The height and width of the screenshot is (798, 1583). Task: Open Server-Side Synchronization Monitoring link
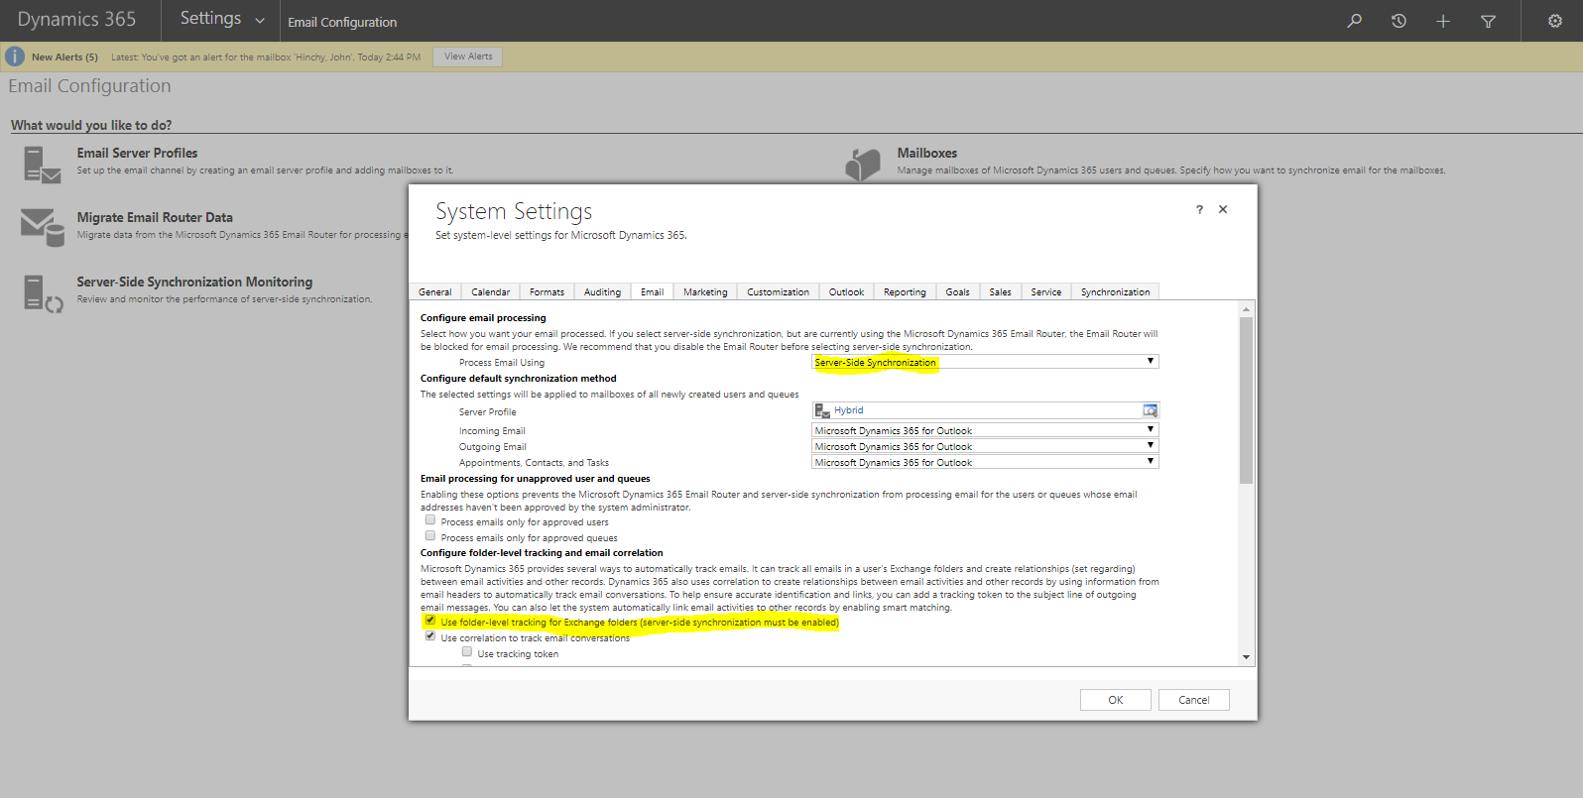pos(194,282)
